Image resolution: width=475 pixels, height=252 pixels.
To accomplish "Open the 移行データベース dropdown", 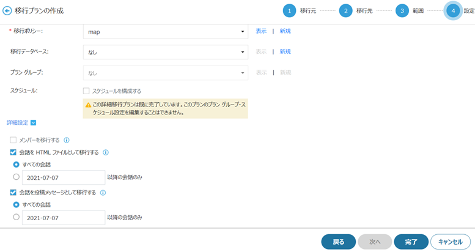I will [166, 52].
